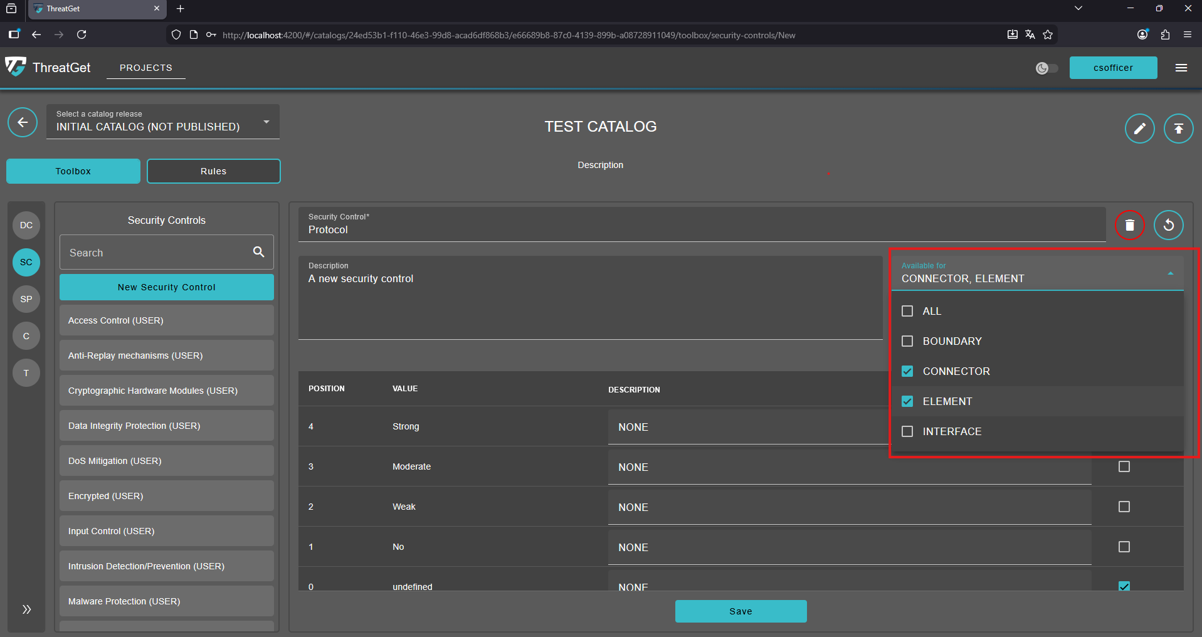Viewport: 1202px width, 637px height.
Task: Click the reset circular arrow icon
Action: (1168, 225)
